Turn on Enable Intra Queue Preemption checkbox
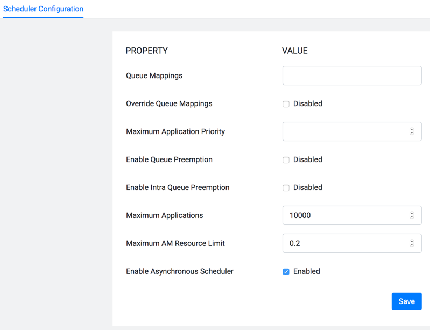The height and width of the screenshot is (330, 430). (286, 188)
